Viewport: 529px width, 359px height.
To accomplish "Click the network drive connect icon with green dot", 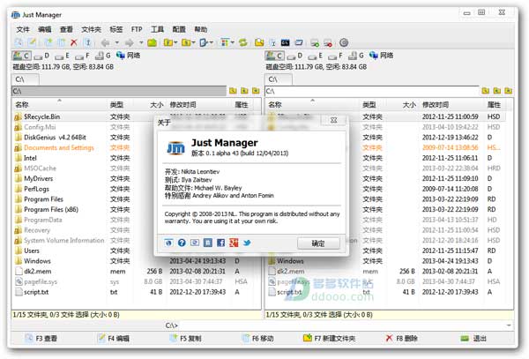I will [315, 42].
